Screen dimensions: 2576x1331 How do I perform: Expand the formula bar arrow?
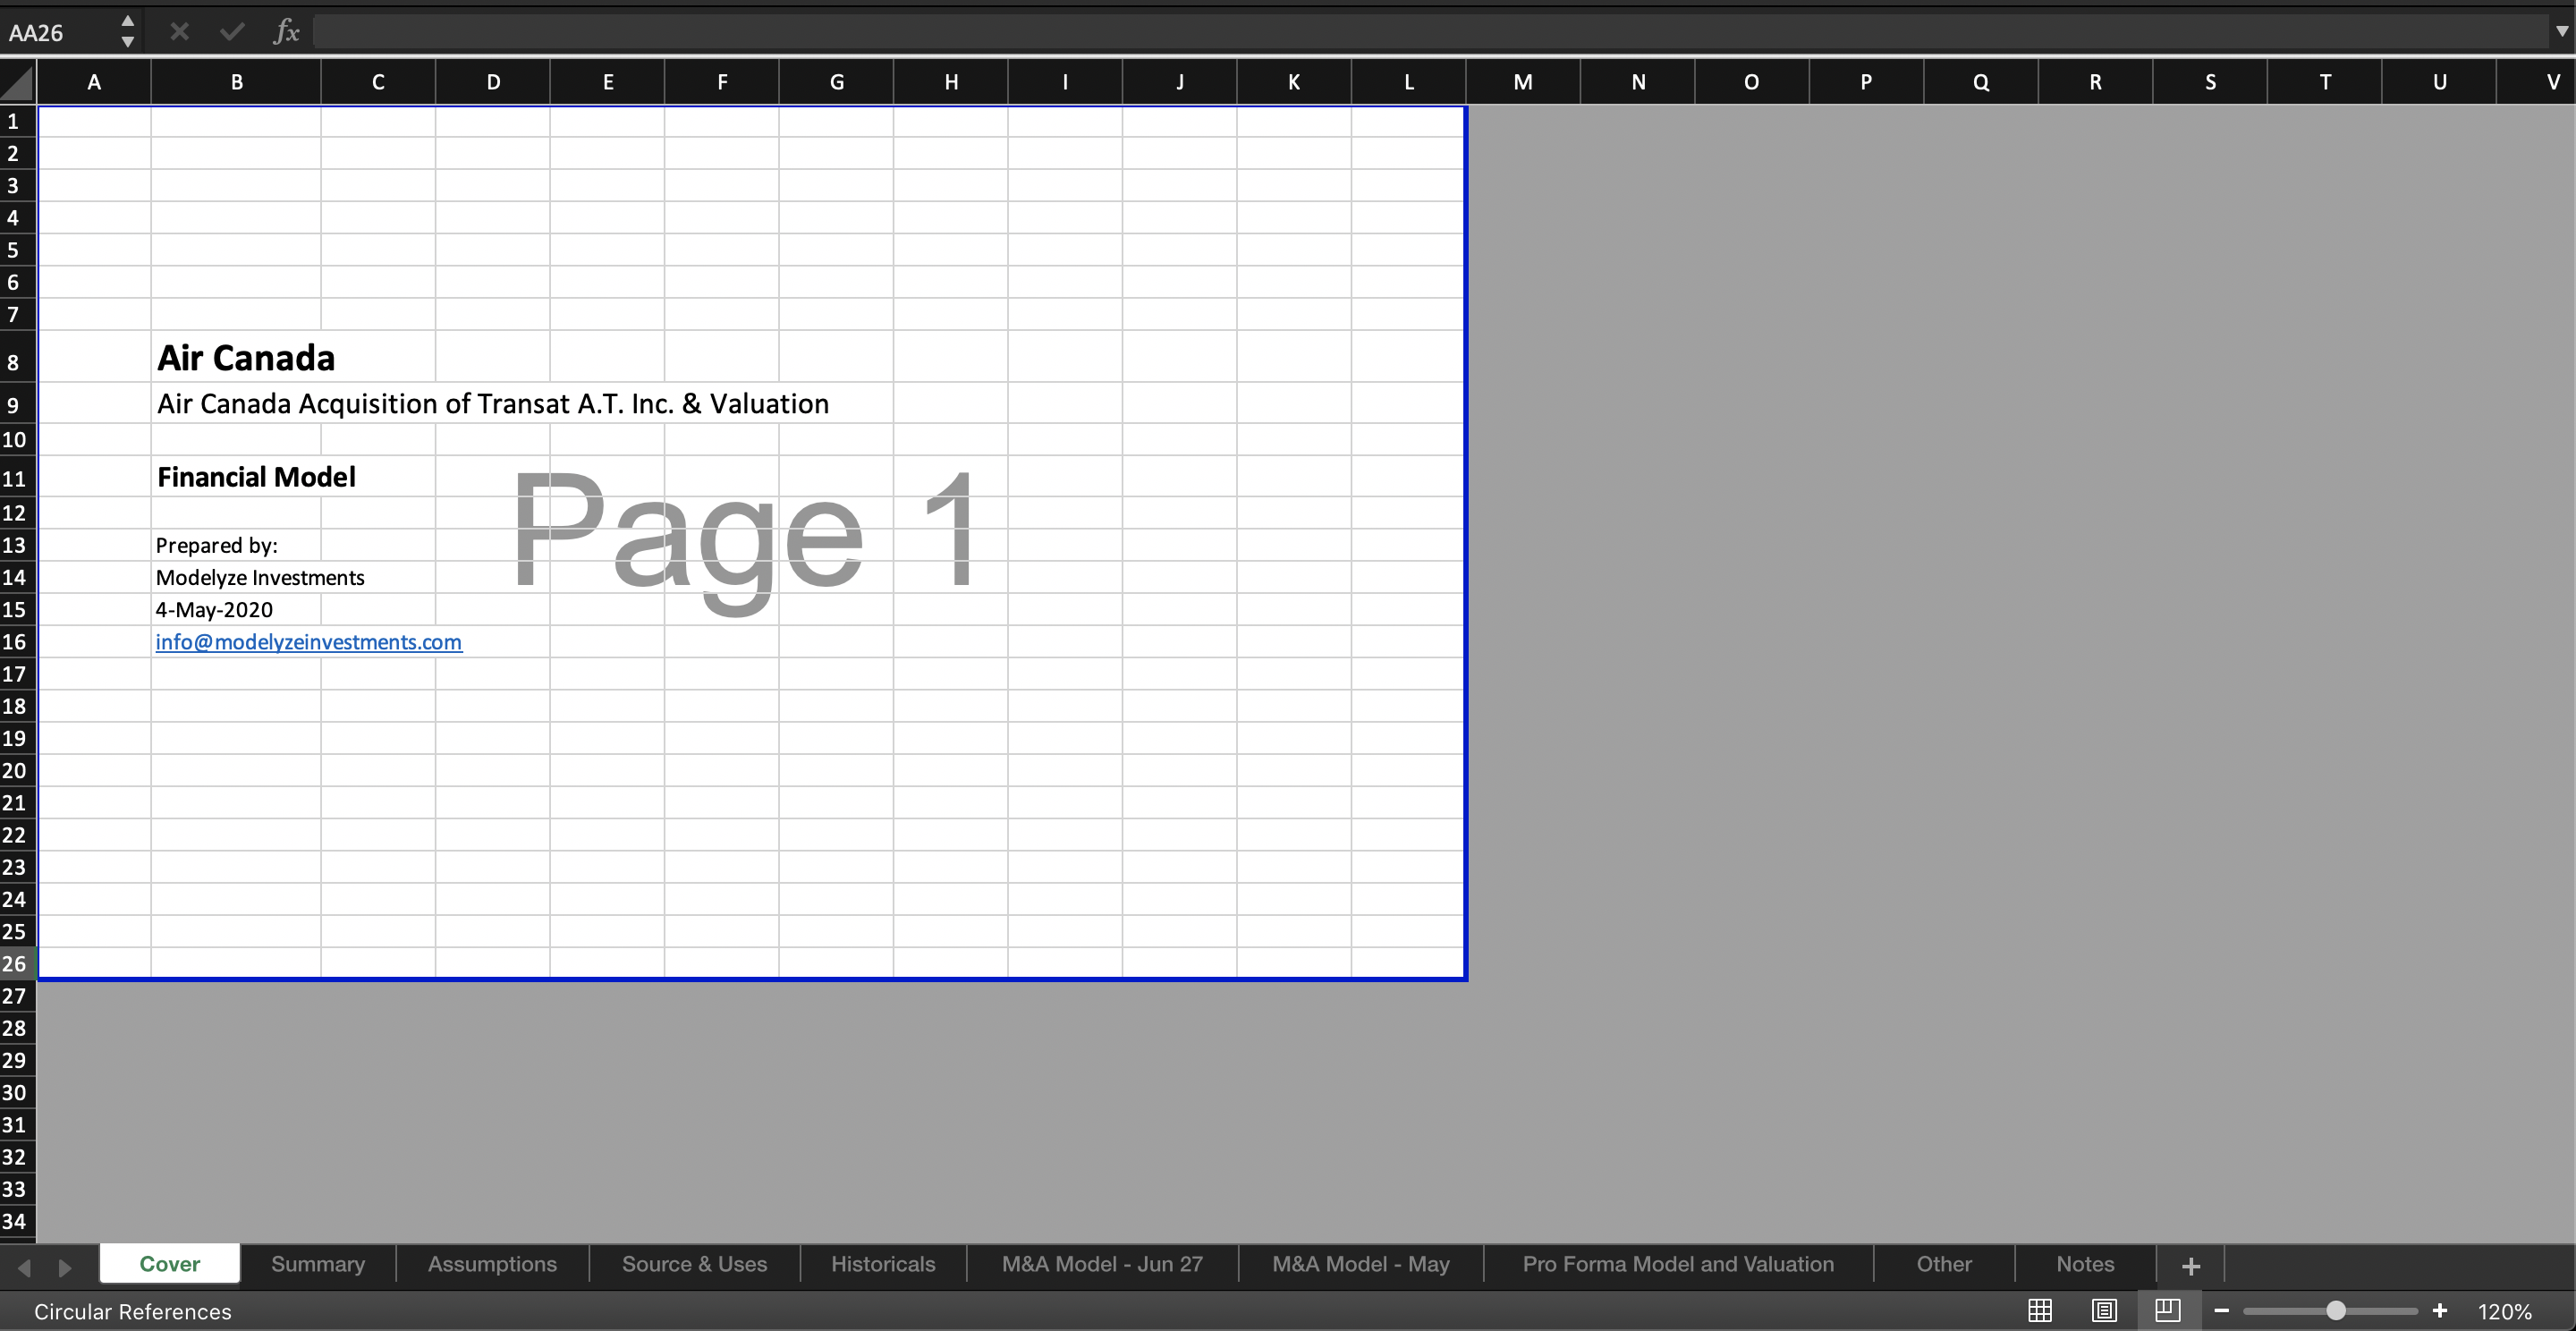(2562, 32)
